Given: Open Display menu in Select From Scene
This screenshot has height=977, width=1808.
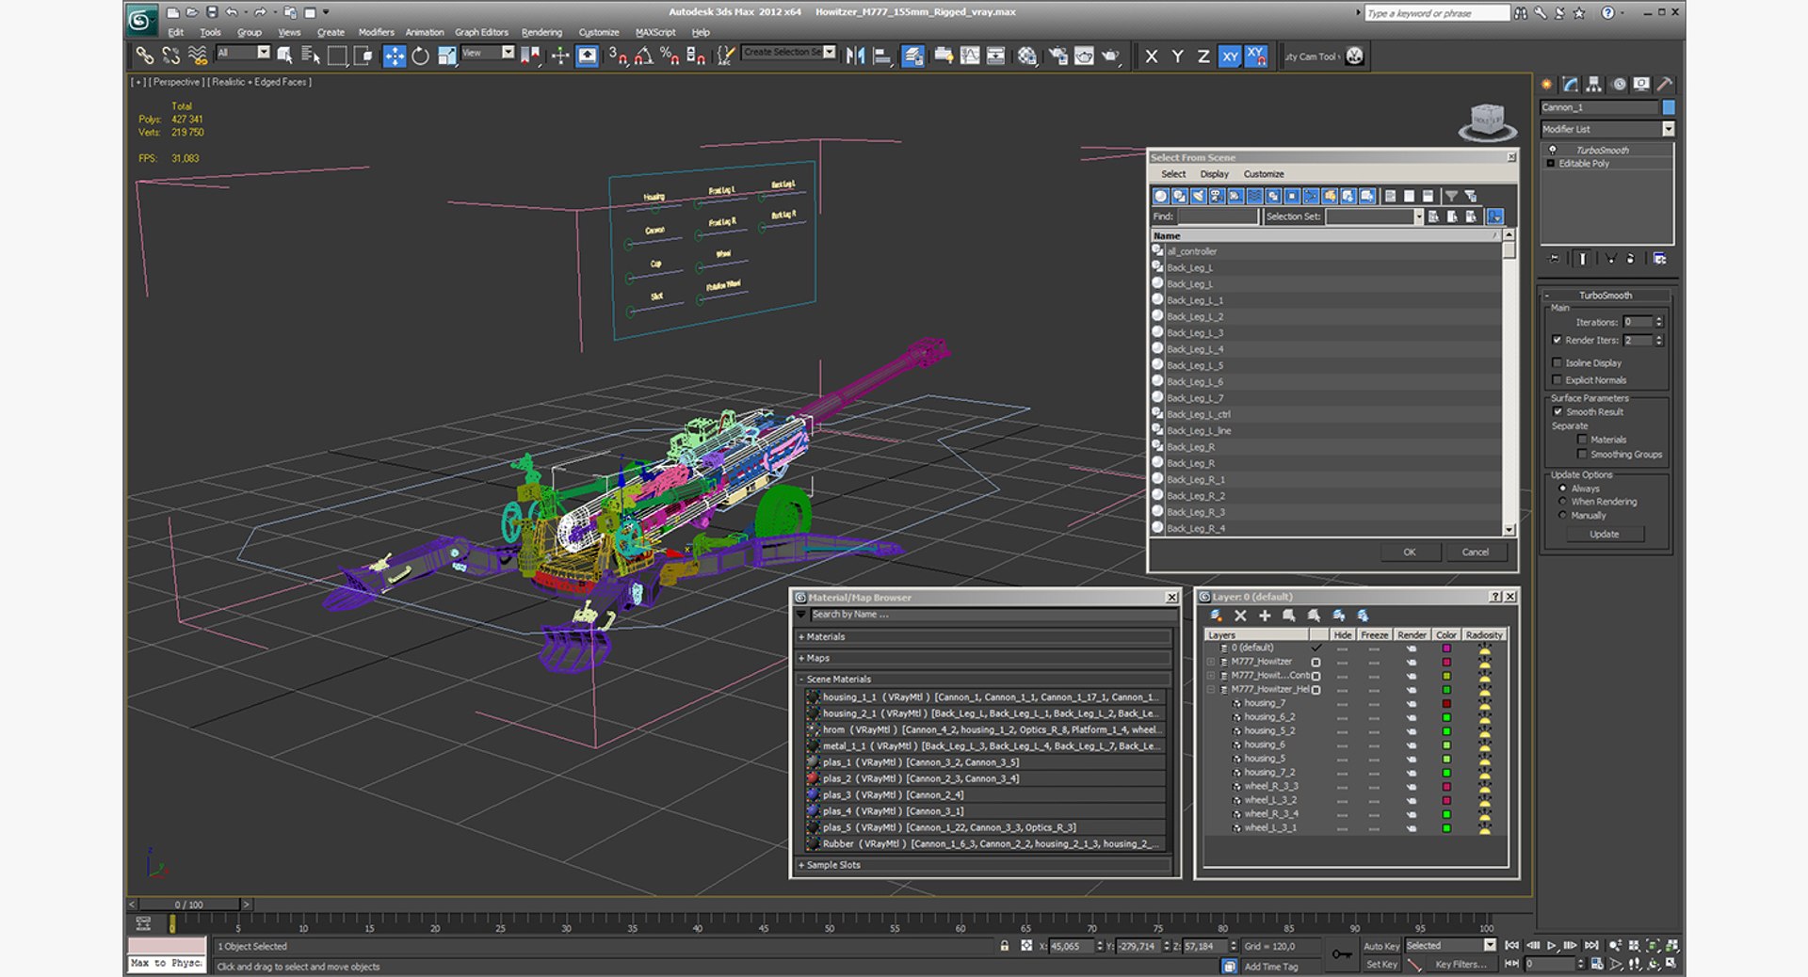Looking at the screenshot, I should click(1214, 174).
